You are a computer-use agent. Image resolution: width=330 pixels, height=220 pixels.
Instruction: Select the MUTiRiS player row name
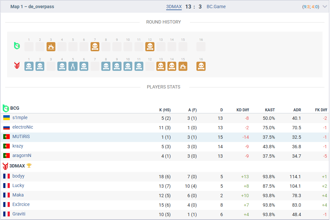[x=21, y=136]
